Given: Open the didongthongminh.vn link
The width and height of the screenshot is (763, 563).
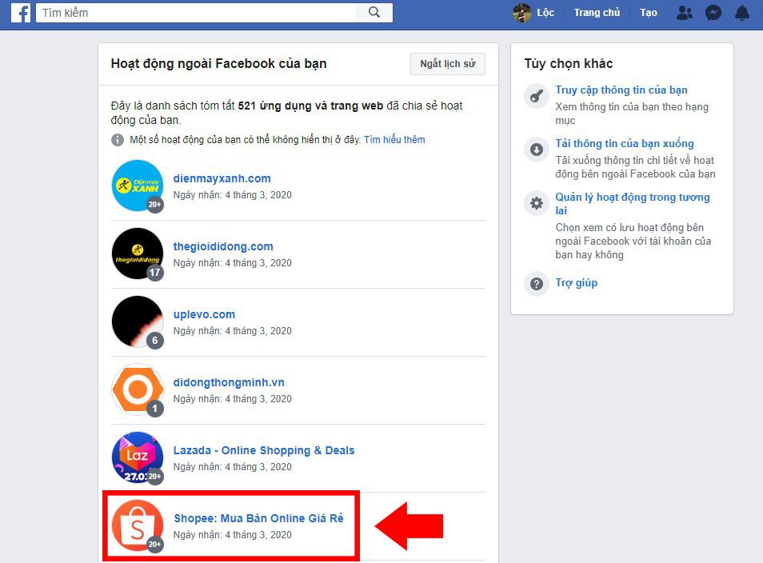Looking at the screenshot, I should [x=229, y=382].
